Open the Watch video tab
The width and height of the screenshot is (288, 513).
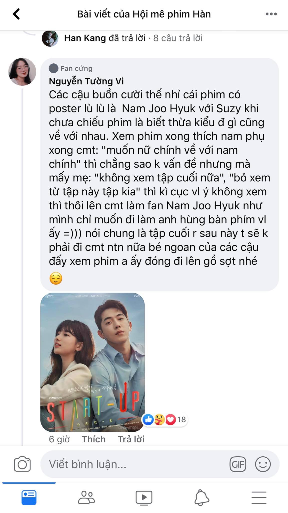(x=144, y=497)
